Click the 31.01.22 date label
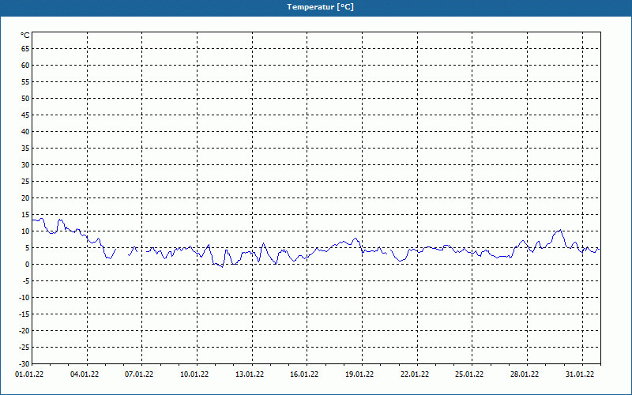 [x=580, y=374]
